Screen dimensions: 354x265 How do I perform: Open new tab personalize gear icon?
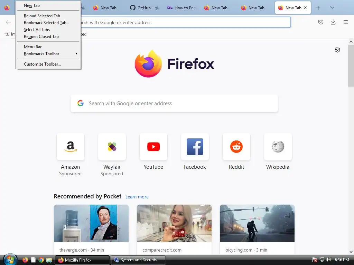[337, 50]
